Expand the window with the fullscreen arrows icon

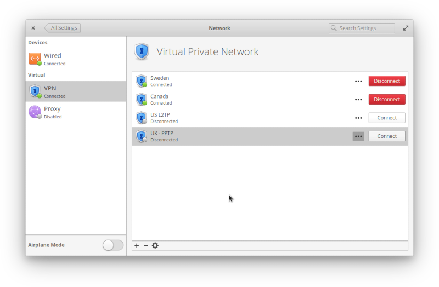(406, 28)
